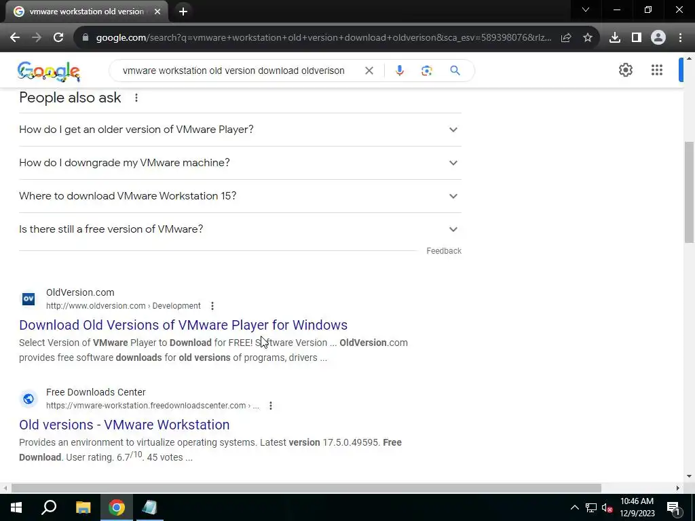695x521 pixels.
Task: Click the freedownloadscenter.com URL text
Action: [x=153, y=406]
